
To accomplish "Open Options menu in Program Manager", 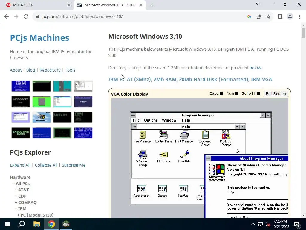I will pyautogui.click(x=151, y=120).
